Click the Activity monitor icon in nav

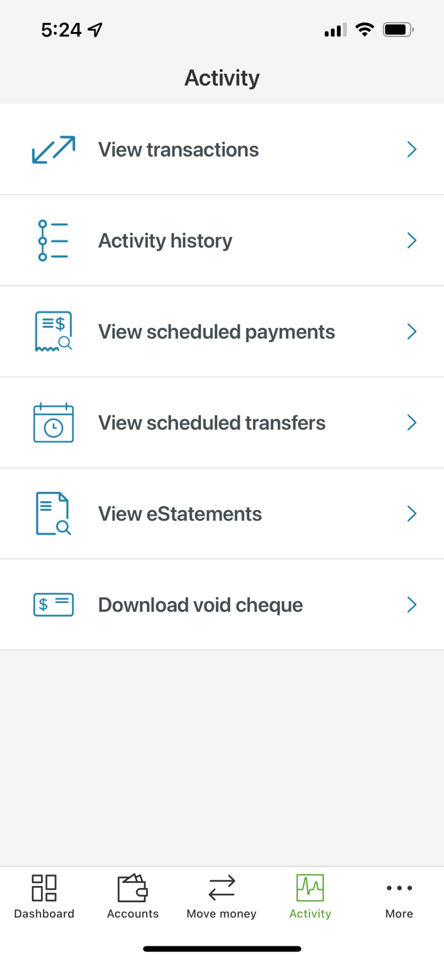[x=310, y=888]
